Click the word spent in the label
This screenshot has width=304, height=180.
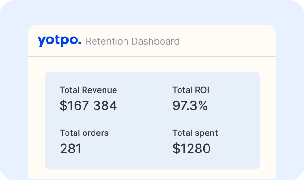[206, 133]
